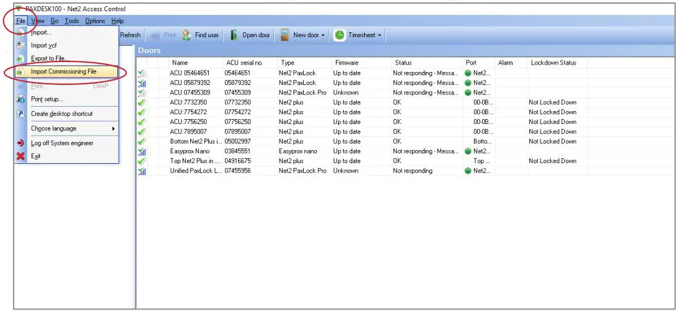Click the Find user person icon
This screenshot has width=676, height=312.
point(186,35)
